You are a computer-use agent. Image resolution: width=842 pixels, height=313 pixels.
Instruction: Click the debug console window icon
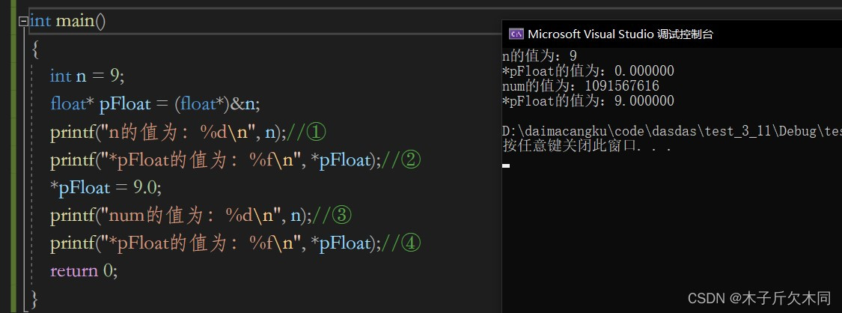pyautogui.click(x=516, y=34)
